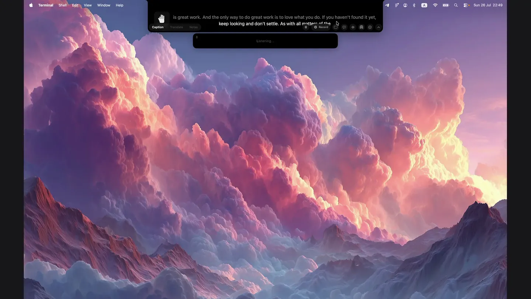
Task: Click the 'Listening...' status text
Action: (x=265, y=41)
